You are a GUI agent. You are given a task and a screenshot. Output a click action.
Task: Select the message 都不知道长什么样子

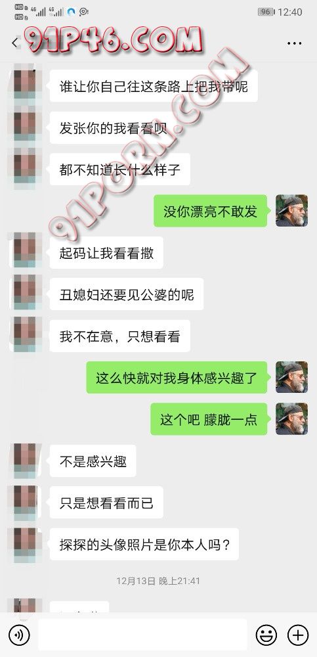[x=119, y=170]
